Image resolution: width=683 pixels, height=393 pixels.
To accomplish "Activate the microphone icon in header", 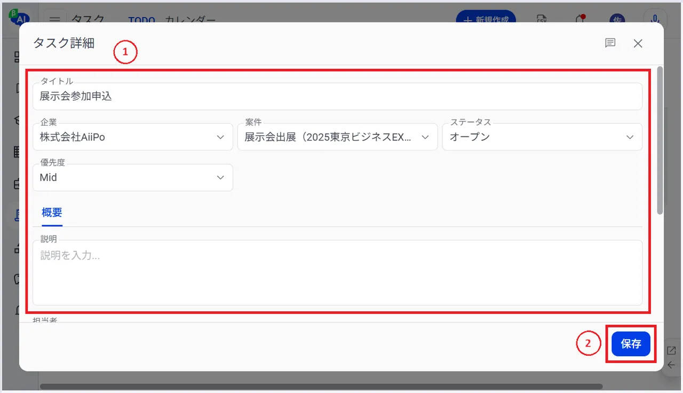I will (654, 19).
